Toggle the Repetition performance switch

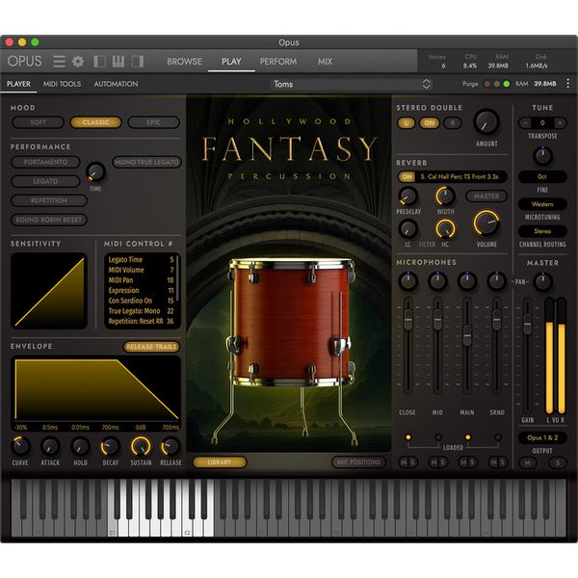[x=49, y=200]
